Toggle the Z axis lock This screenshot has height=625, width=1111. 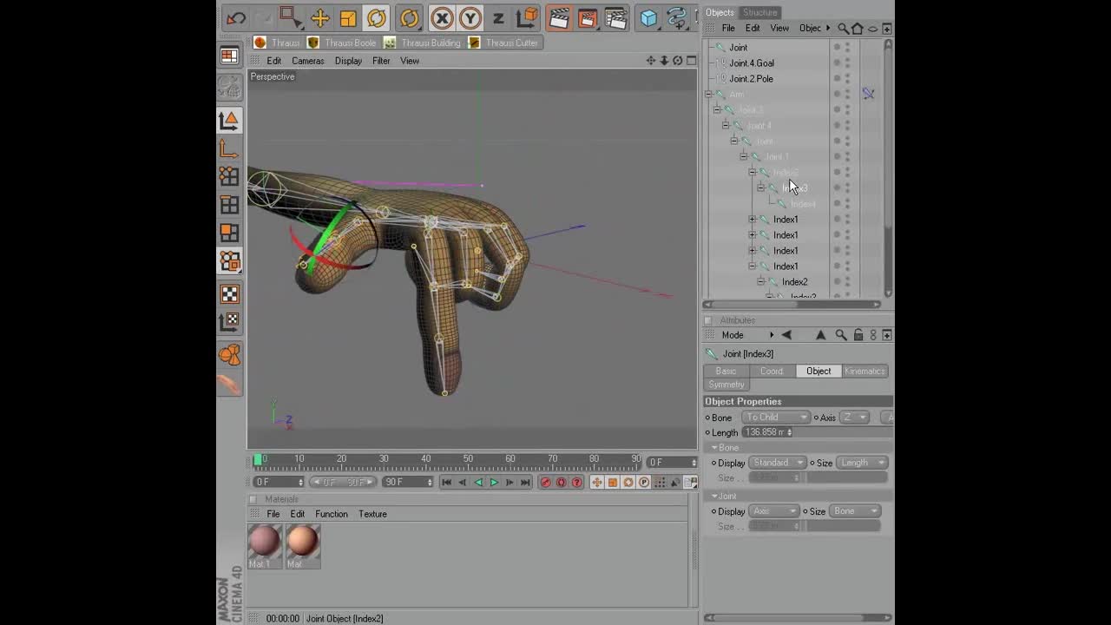pos(498,18)
